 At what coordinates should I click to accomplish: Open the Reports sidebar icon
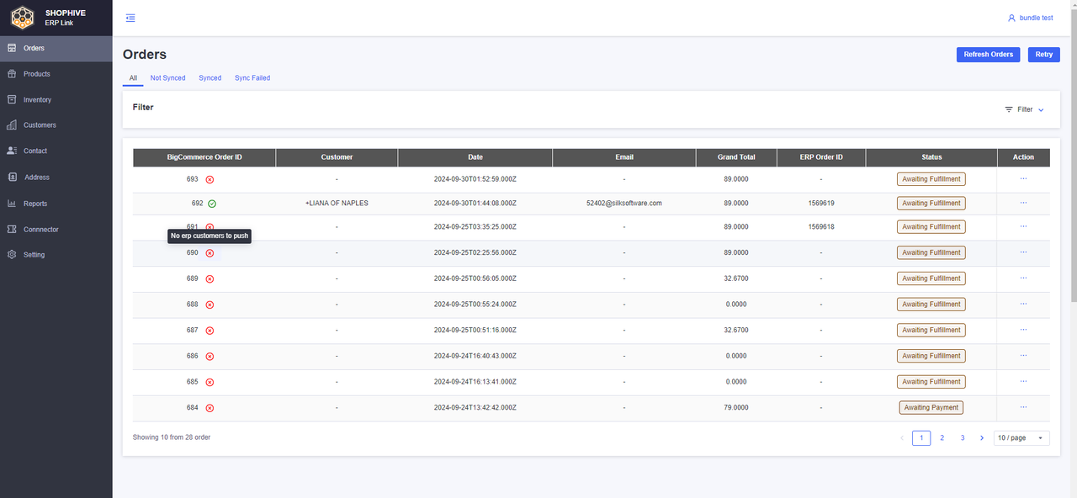pyautogui.click(x=12, y=204)
